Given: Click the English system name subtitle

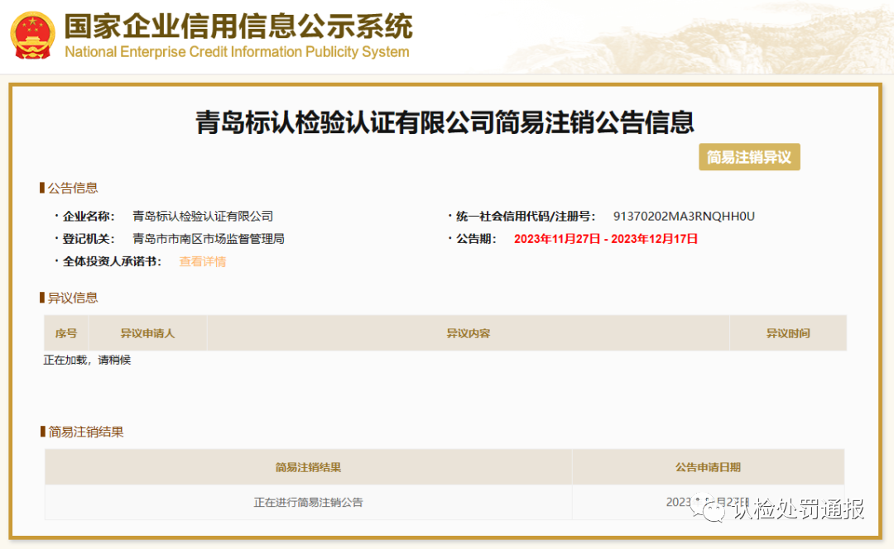Looking at the screenshot, I should pyautogui.click(x=237, y=52).
